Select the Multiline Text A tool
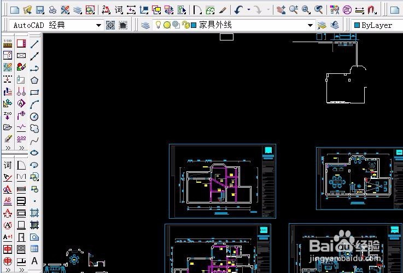 tap(34, 261)
